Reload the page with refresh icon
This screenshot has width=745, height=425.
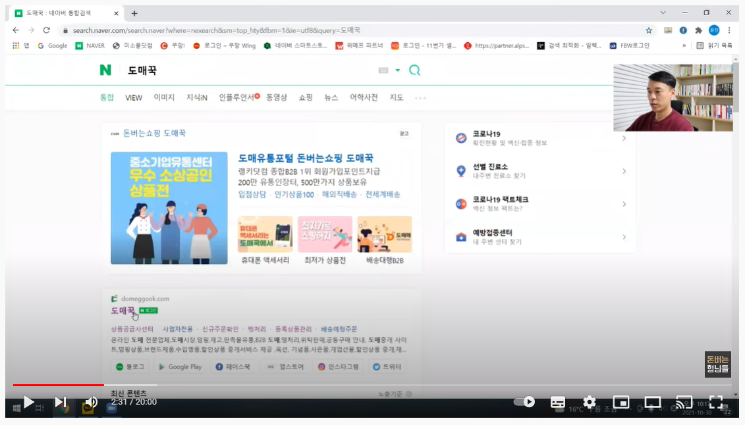47,30
